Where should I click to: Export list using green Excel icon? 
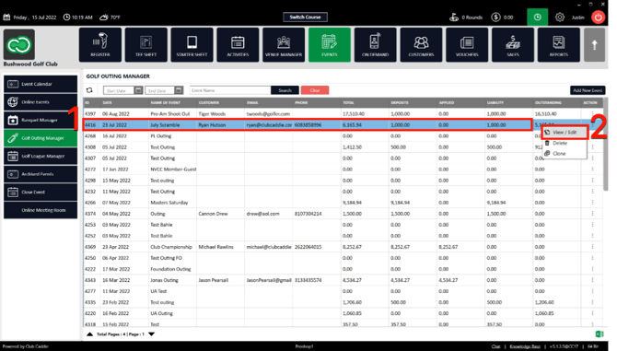coord(600,334)
